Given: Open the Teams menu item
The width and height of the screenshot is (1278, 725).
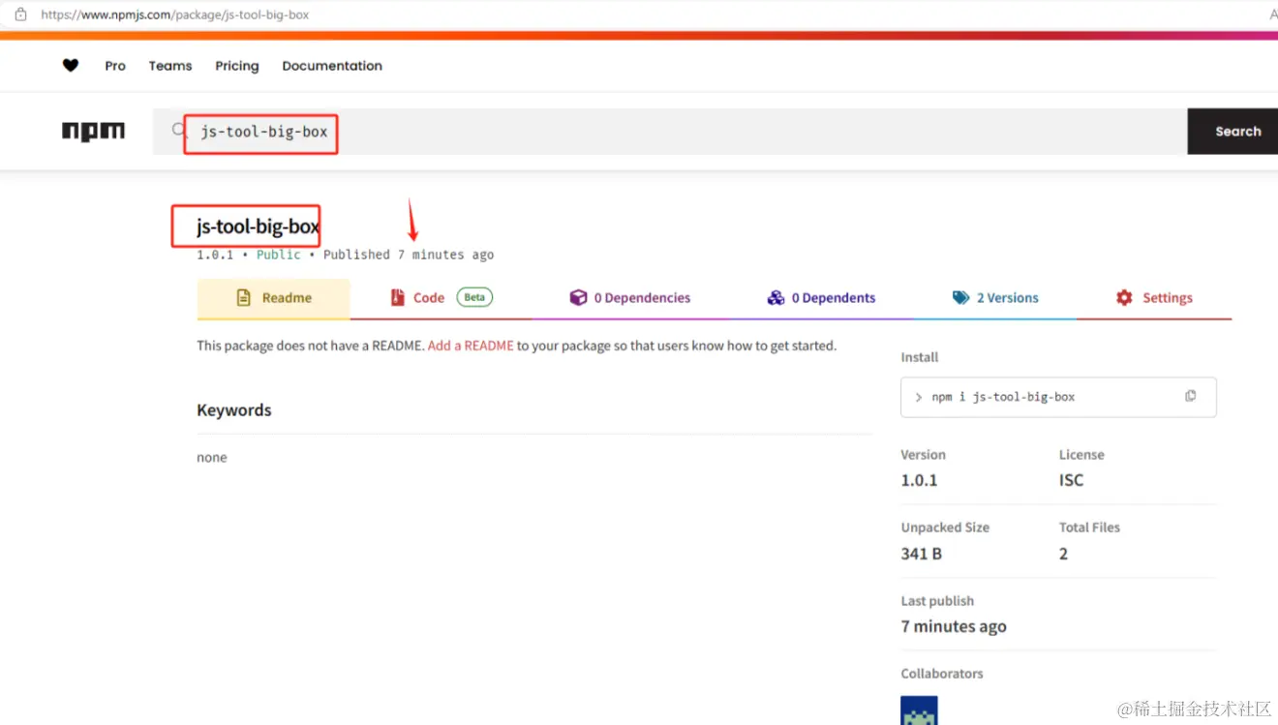Looking at the screenshot, I should click(170, 66).
